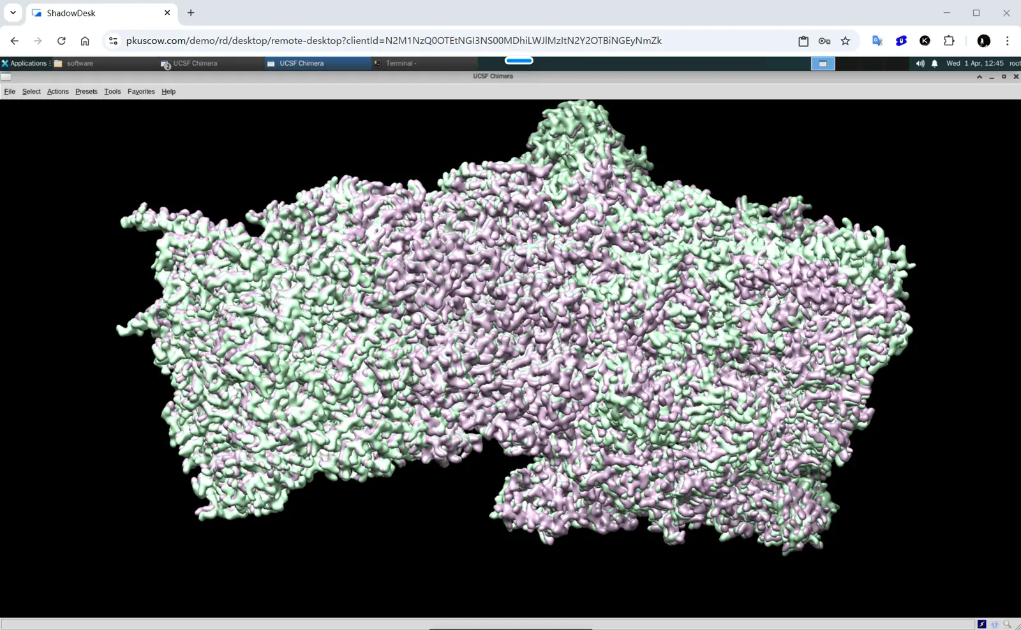The width and height of the screenshot is (1021, 630).
Task: Open the Presets menu
Action: tap(86, 92)
